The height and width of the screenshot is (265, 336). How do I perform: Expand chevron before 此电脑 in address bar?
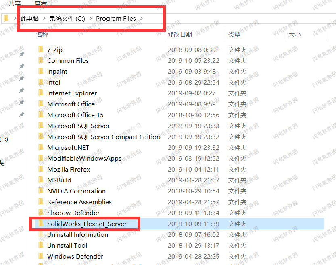pos(15,19)
